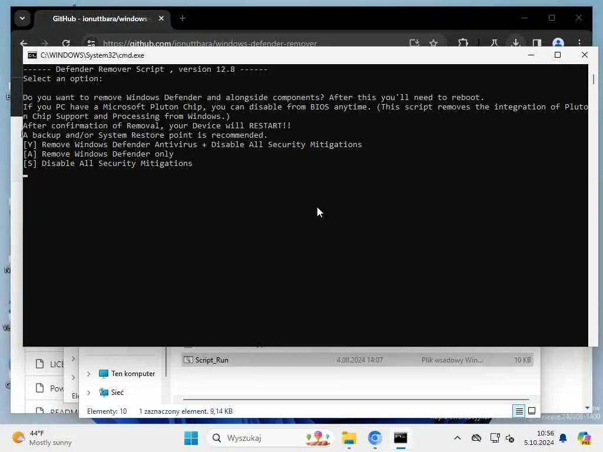
Task: Select the GitHub ionuttbara tab
Action: click(x=100, y=18)
